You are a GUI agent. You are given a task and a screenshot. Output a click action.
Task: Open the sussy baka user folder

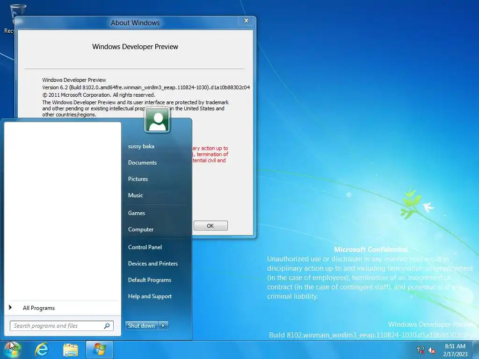coord(141,146)
